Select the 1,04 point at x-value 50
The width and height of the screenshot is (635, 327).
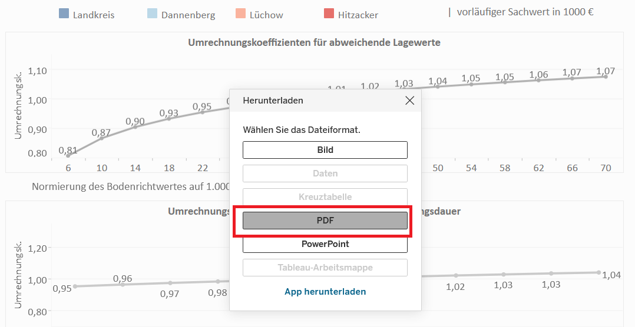(438, 86)
